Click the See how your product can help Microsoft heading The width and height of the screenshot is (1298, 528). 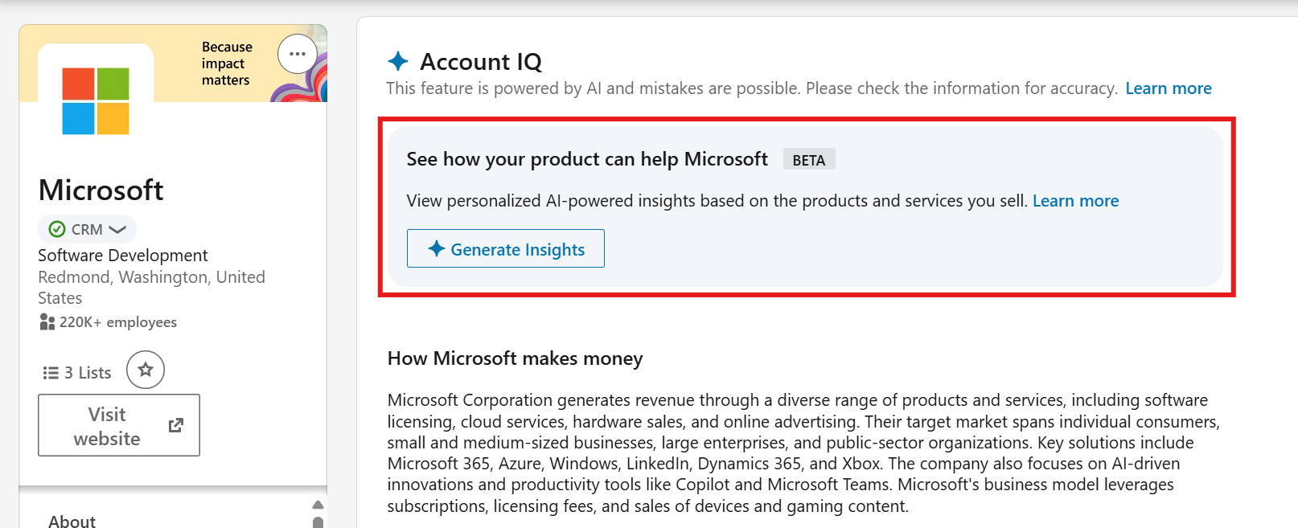point(587,159)
